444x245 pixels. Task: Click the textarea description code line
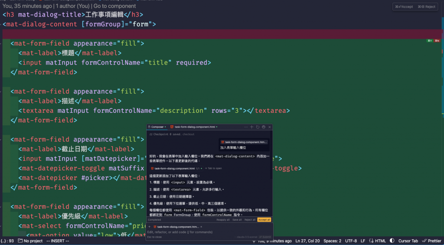click(154, 111)
